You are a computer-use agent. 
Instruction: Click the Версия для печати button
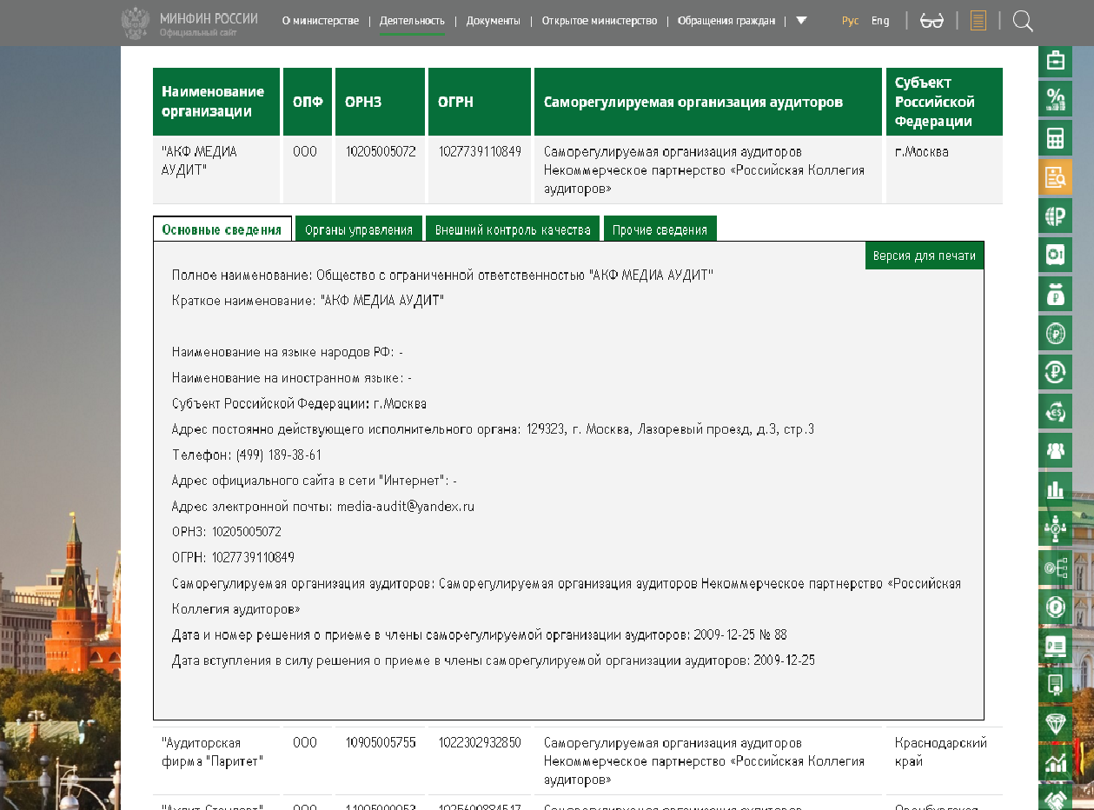(x=924, y=256)
